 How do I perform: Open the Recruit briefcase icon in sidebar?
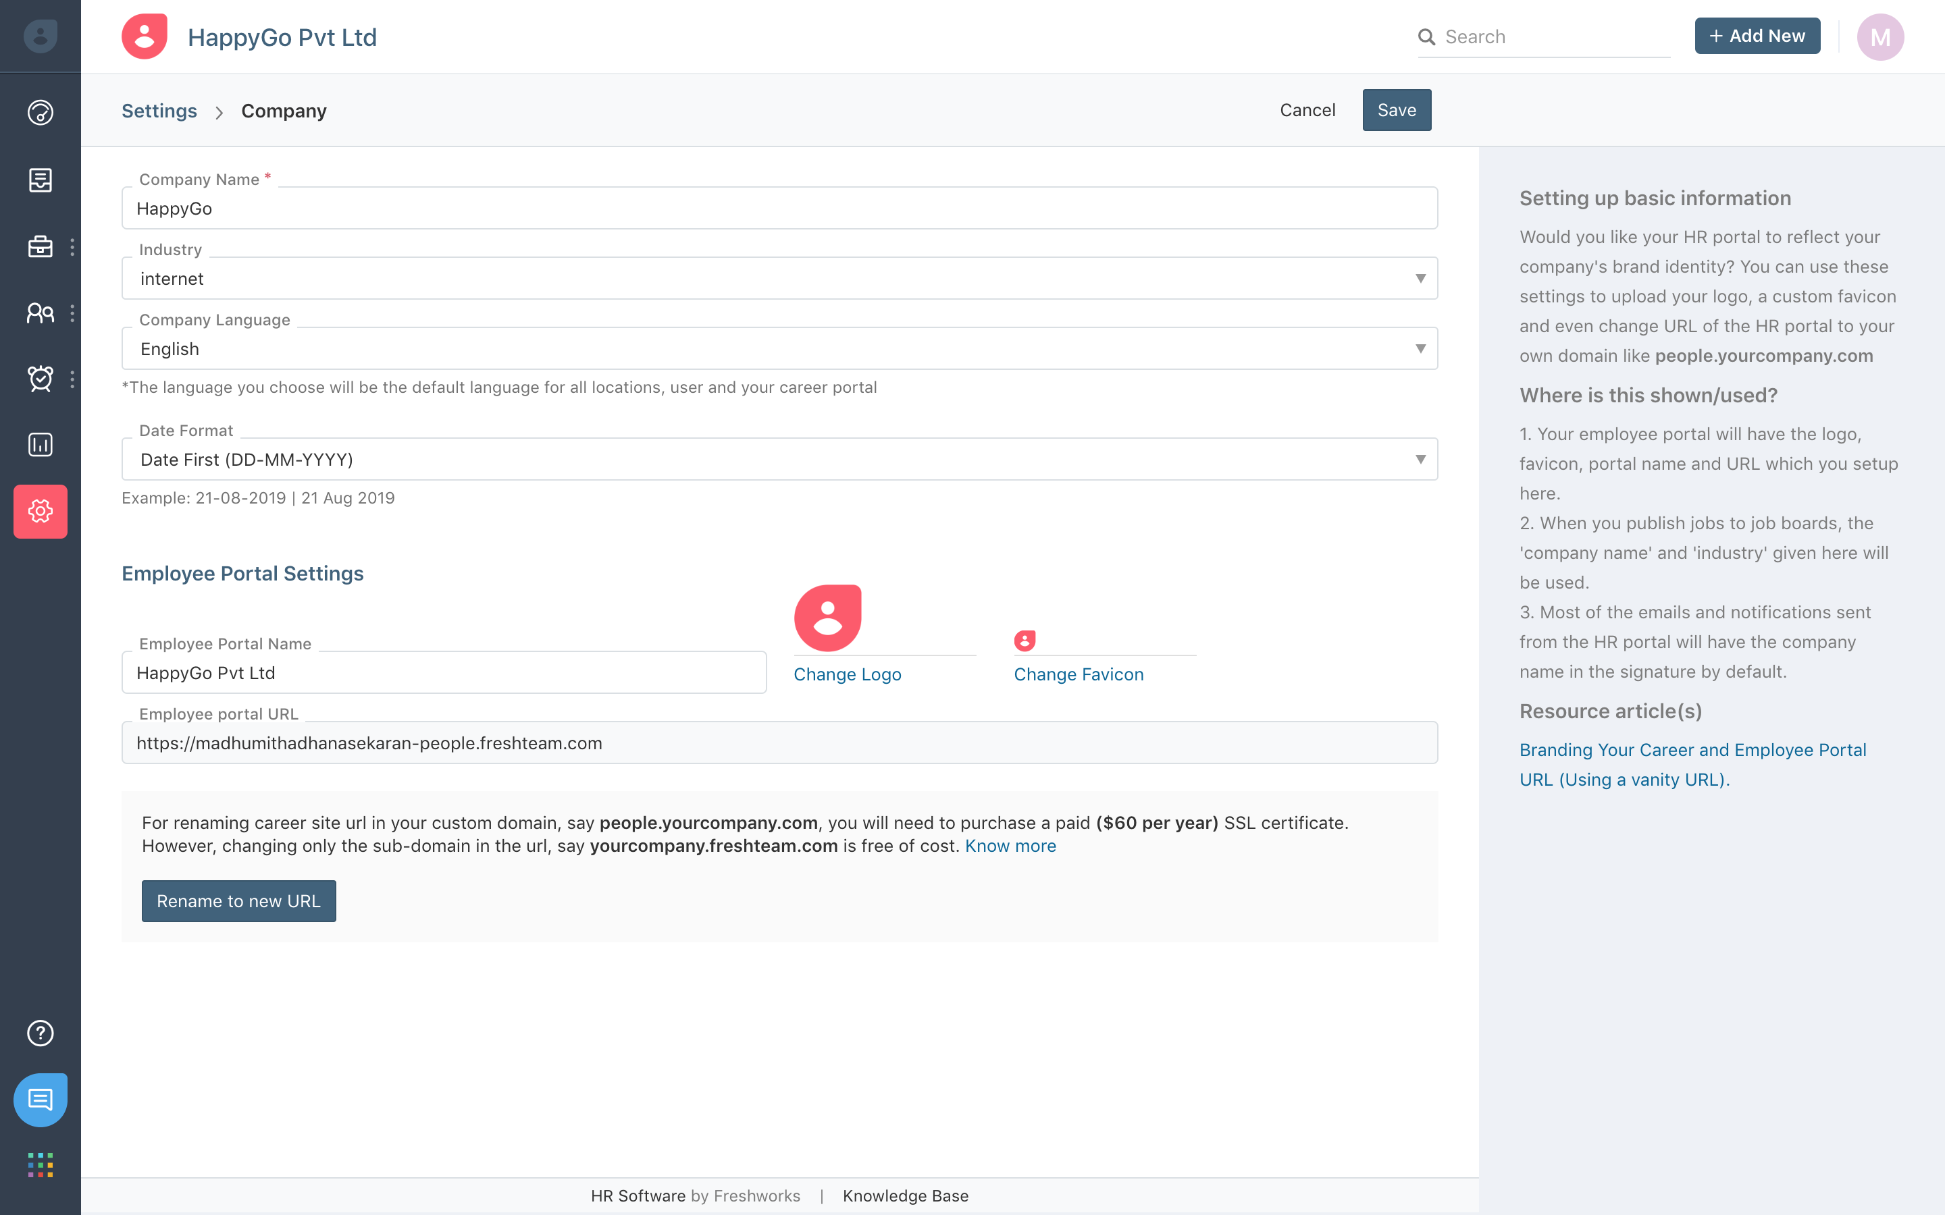(x=41, y=246)
